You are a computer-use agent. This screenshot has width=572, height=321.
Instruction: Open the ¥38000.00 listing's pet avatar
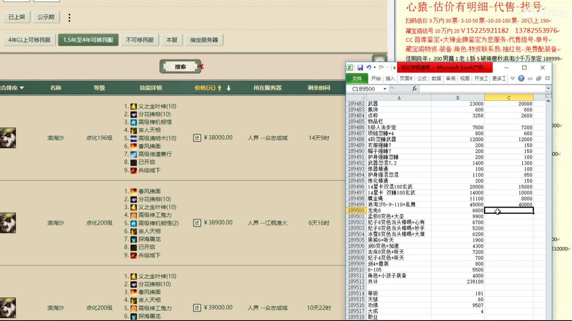(8, 138)
